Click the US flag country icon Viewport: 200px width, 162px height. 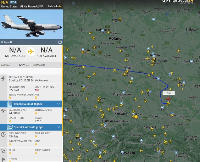tap(36, 90)
